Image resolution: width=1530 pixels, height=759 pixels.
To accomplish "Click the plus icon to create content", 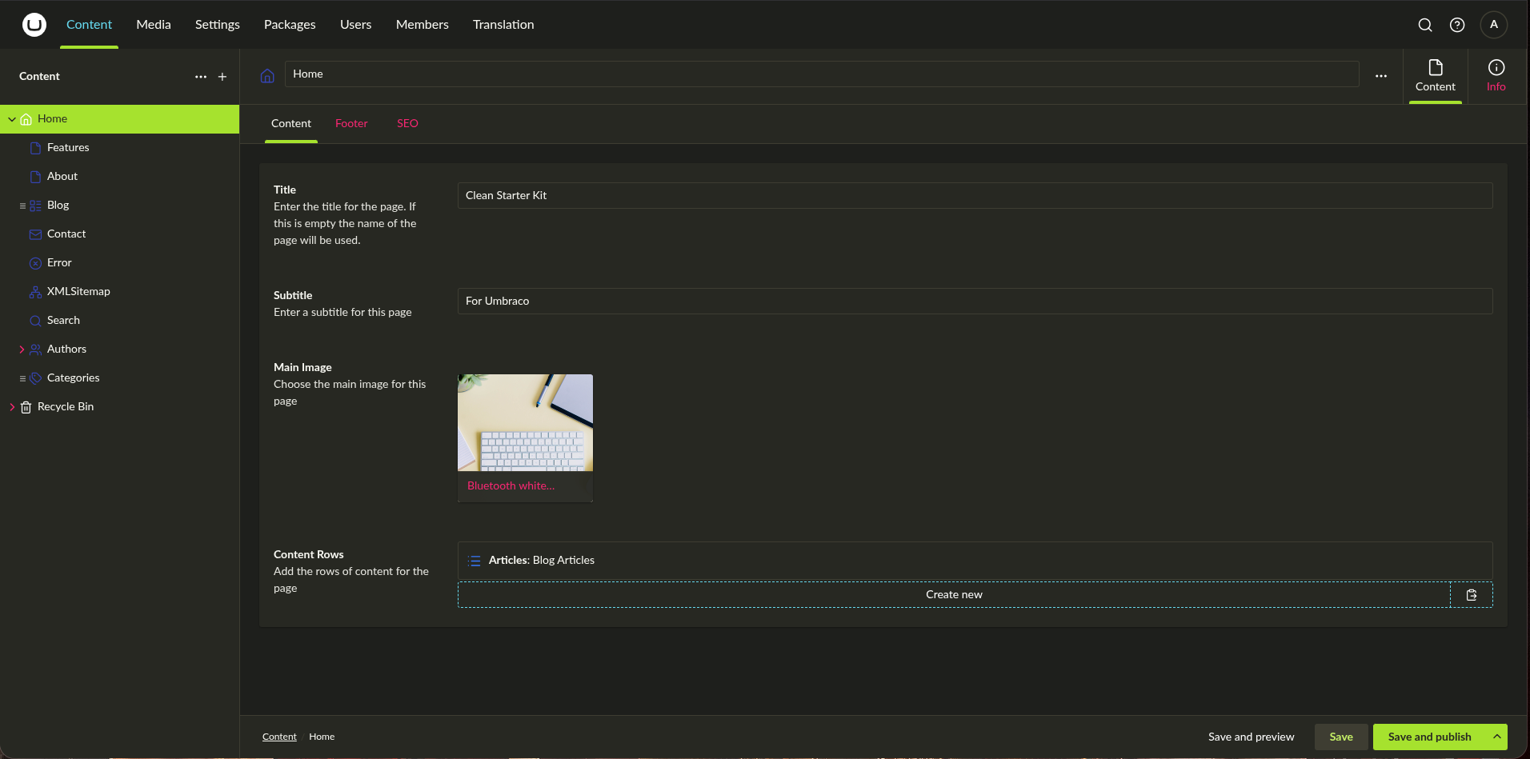I will coord(222,77).
